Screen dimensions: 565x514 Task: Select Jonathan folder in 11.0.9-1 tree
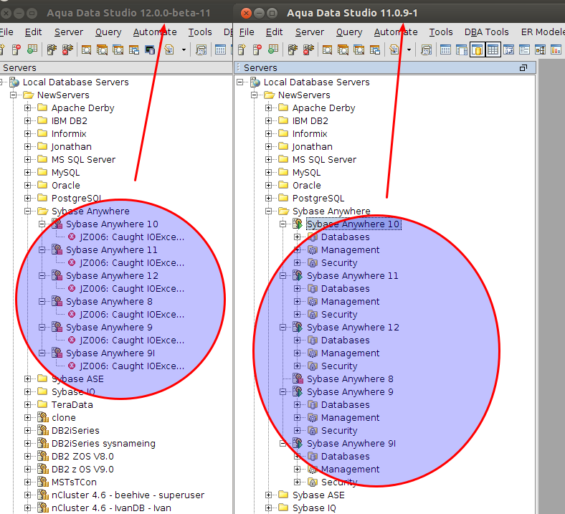point(313,147)
